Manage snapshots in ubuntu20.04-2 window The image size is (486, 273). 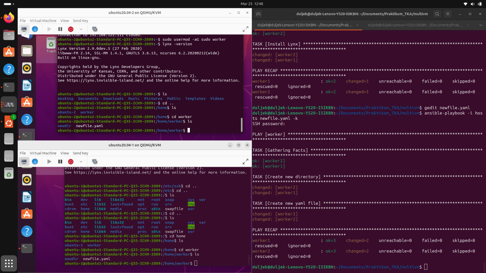[x=94, y=29]
